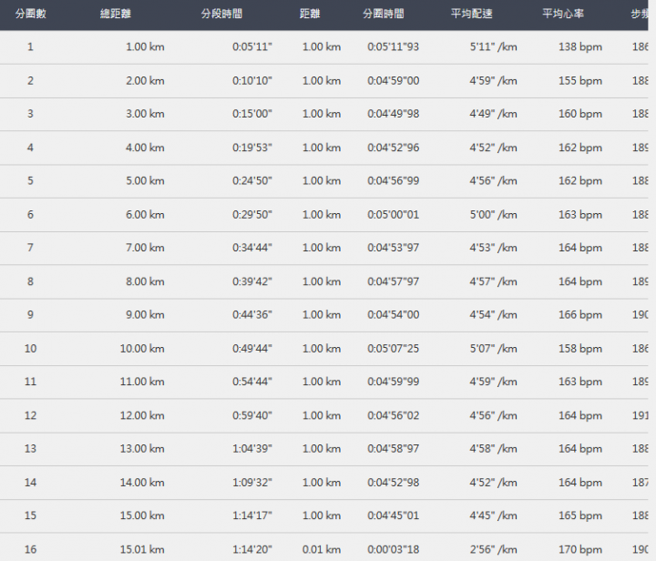
Task: Select total distance 15.01 km
Action: tap(142, 549)
